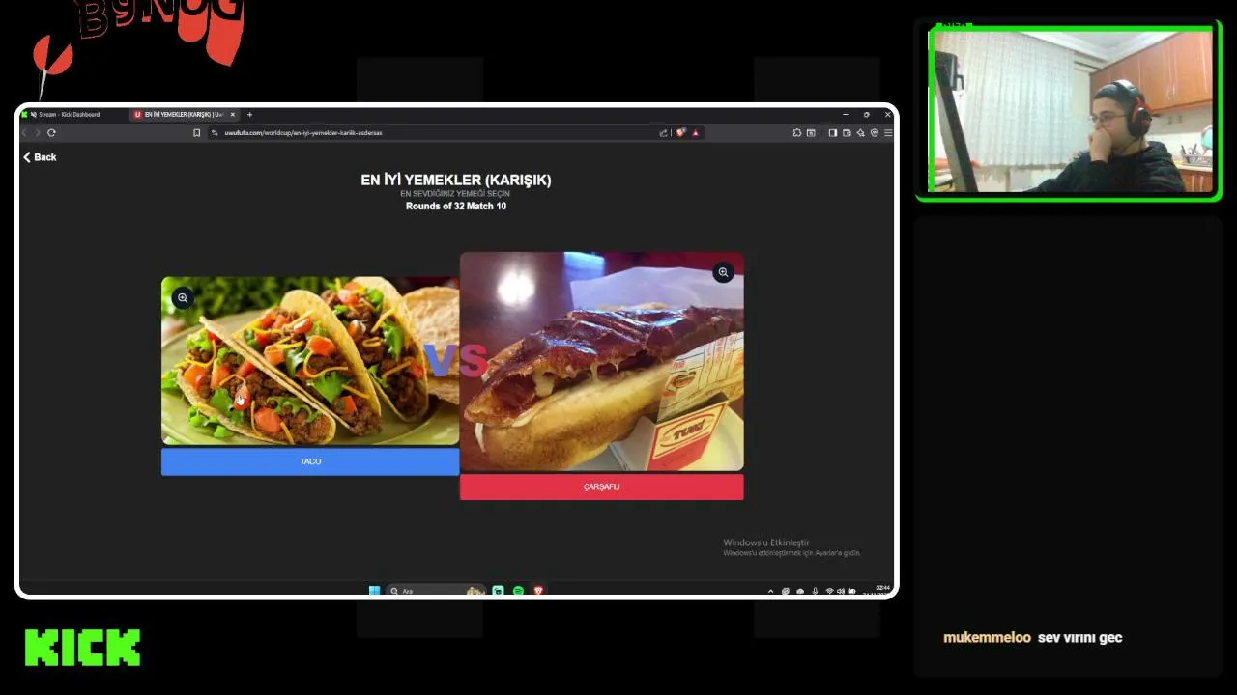Screen dimensions: 1237x695
Task: Click the "EN İYİ YEMEKLER (KARIŞIK)" heading
Action: (x=455, y=180)
